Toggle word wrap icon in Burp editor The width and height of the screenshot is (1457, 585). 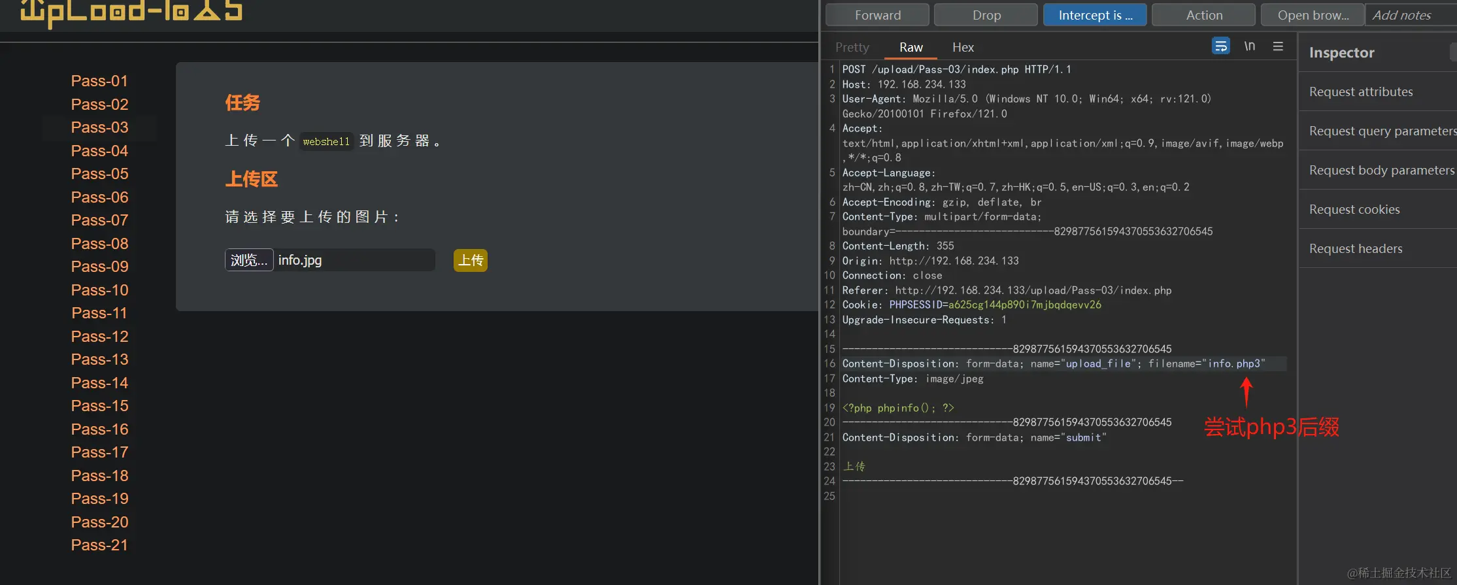click(x=1220, y=46)
